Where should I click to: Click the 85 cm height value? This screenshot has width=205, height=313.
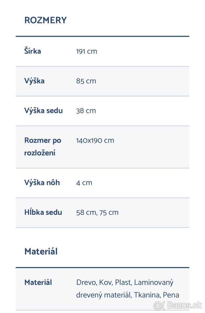click(x=86, y=81)
